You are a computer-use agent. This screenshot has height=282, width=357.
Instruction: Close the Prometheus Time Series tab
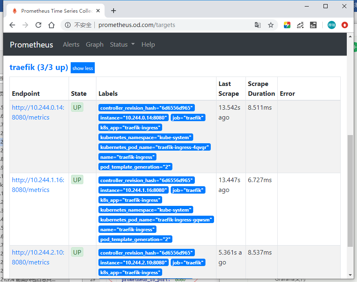pyautogui.click(x=98, y=11)
